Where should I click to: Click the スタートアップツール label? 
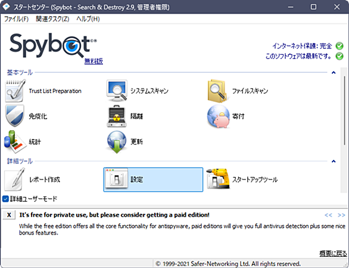point(255,180)
